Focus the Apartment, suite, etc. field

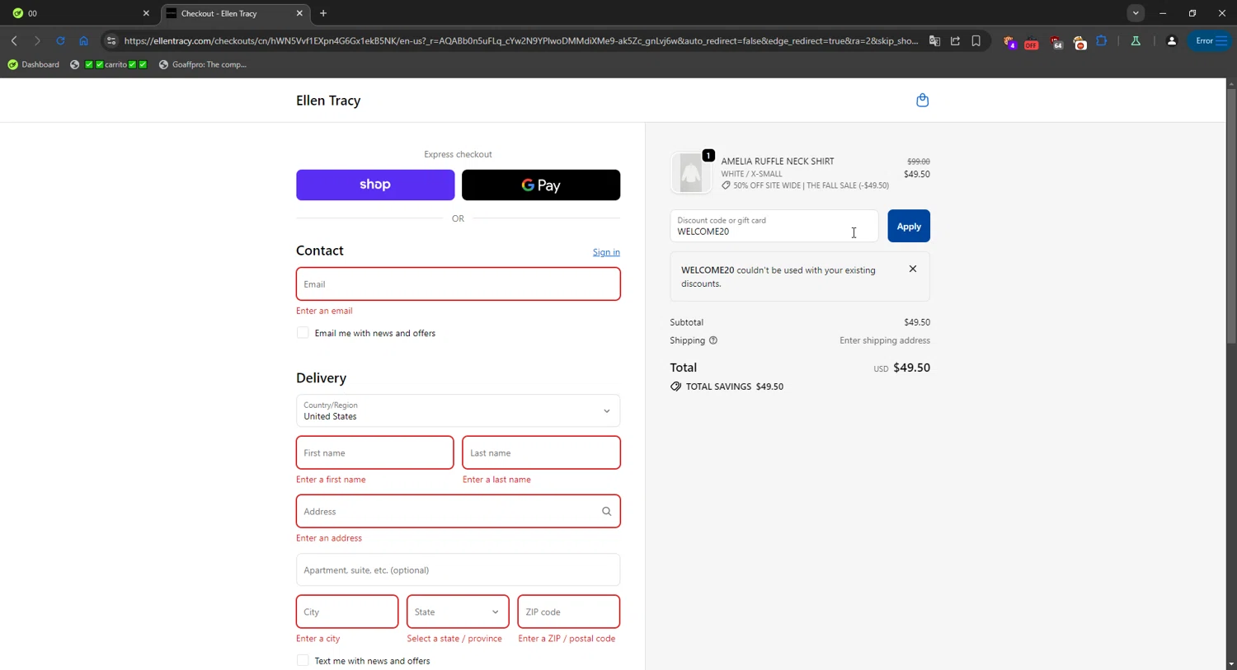[x=458, y=569]
